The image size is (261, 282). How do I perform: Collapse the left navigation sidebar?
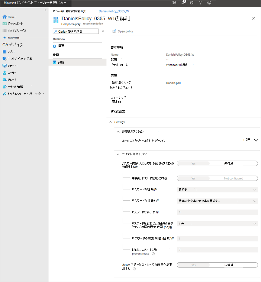(x=45, y=10)
